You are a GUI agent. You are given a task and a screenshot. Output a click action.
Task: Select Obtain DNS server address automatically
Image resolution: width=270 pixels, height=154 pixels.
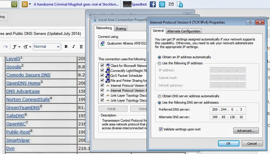[x=159, y=96]
